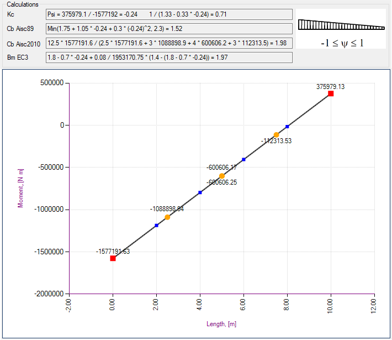Screen dimensions: 392x340
Task: Focus the Bm EC3 calculation field
Action: click(168, 57)
